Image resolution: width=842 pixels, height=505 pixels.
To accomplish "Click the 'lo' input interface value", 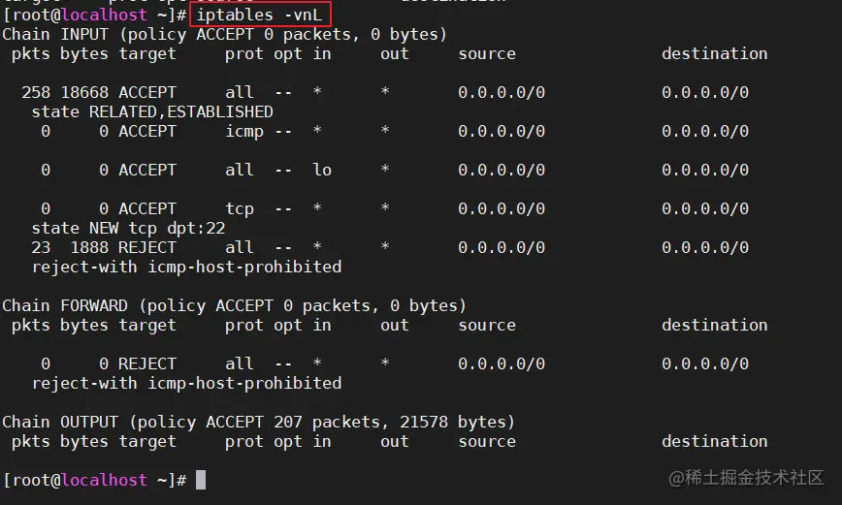I will [x=322, y=171].
